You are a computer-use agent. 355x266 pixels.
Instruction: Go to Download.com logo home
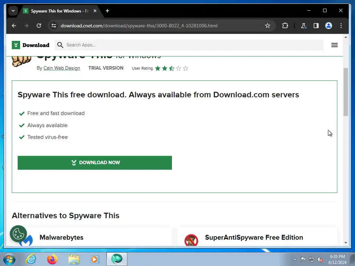pyautogui.click(x=31, y=45)
